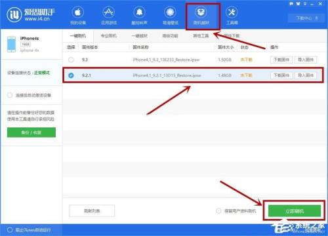Click the green 立即刷机 flash now button
This screenshot has width=328, height=236.
click(x=295, y=211)
